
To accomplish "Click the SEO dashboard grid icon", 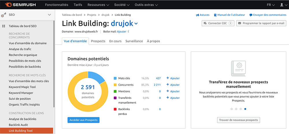I will (x=3, y=26).
